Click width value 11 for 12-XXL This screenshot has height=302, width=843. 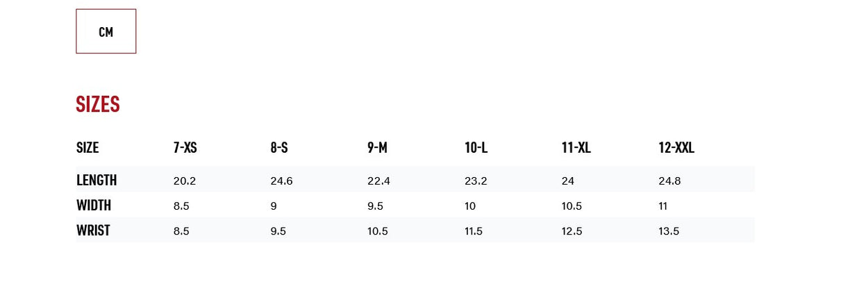coord(663,206)
